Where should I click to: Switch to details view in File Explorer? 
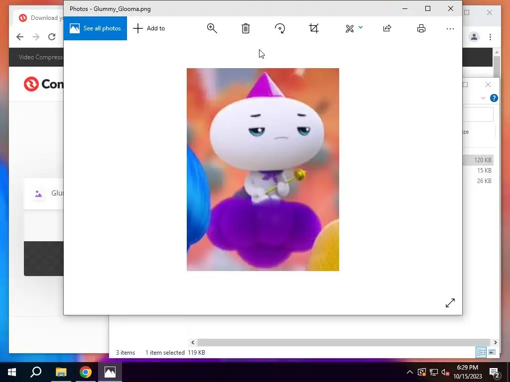click(481, 352)
